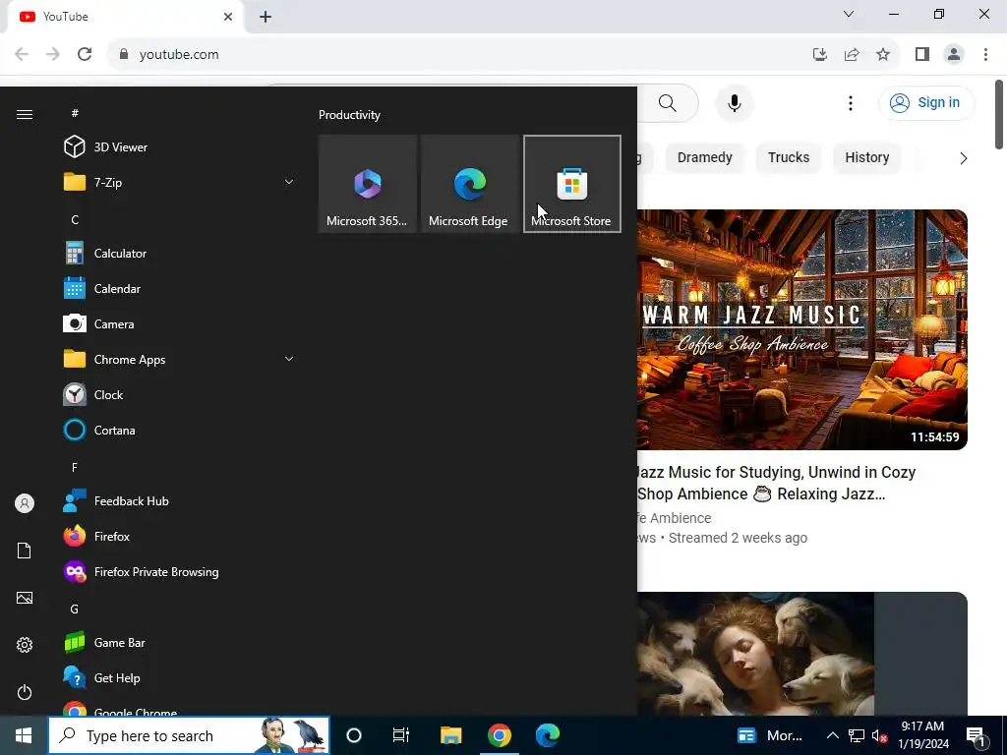Open the Microsoft Store tile
This screenshot has width=1007, height=755.
point(571,184)
